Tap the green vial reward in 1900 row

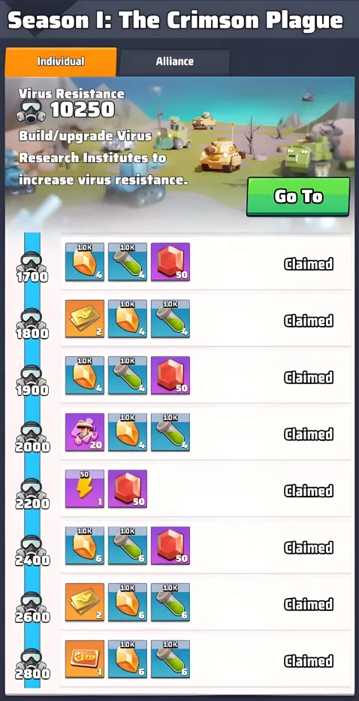128,376
